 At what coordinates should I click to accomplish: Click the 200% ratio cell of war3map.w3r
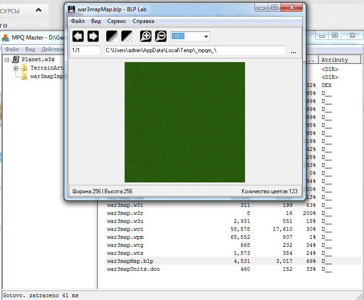(x=309, y=213)
